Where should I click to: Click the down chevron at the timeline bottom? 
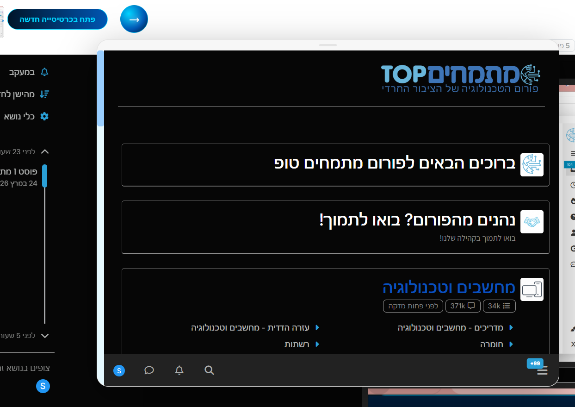pyautogui.click(x=45, y=336)
